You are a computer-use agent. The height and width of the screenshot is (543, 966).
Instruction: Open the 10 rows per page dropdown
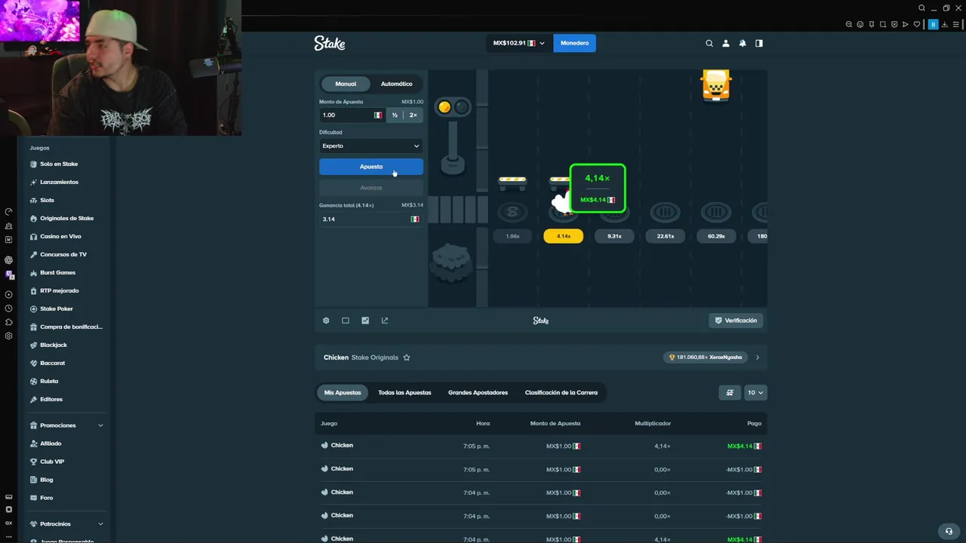pyautogui.click(x=755, y=393)
